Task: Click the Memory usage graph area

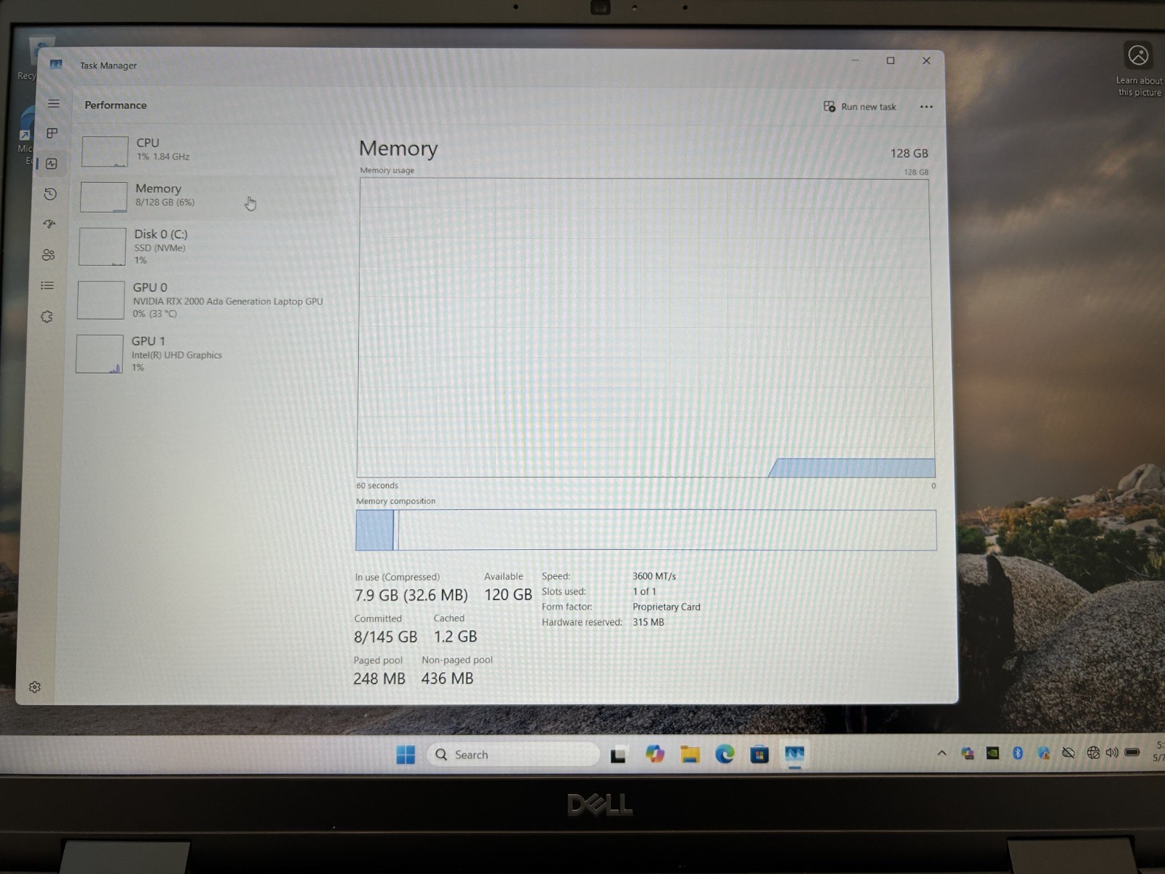Action: 646,328
